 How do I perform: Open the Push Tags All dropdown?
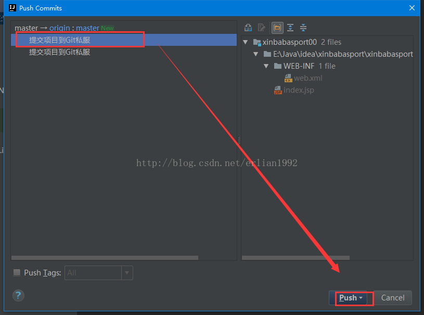pos(127,273)
